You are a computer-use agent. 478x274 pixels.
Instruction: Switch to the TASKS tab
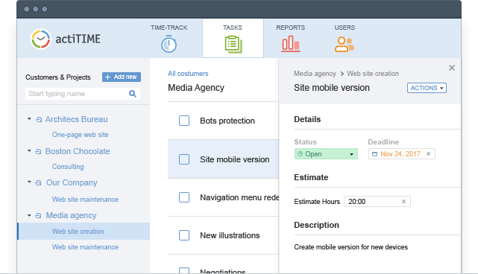233,39
